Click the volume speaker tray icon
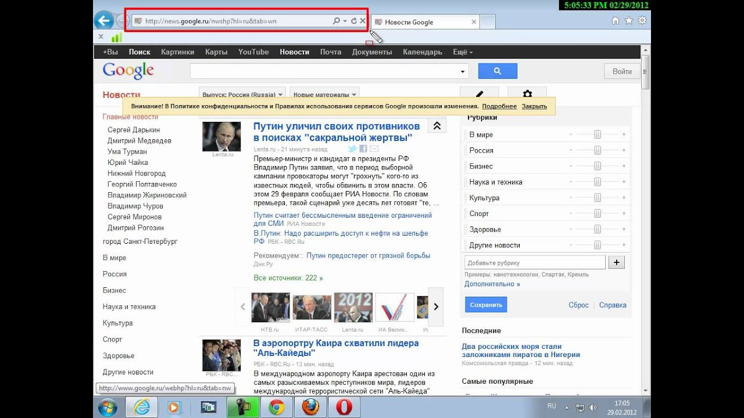Viewport: 744px width, 418px height. (592, 408)
